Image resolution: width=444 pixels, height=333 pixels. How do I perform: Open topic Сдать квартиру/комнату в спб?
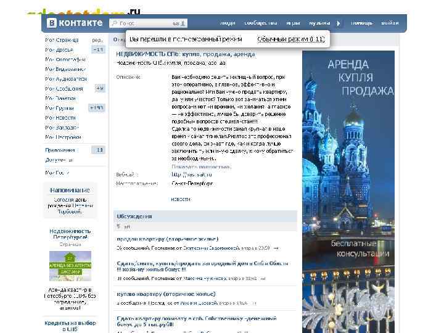[x=197, y=321]
